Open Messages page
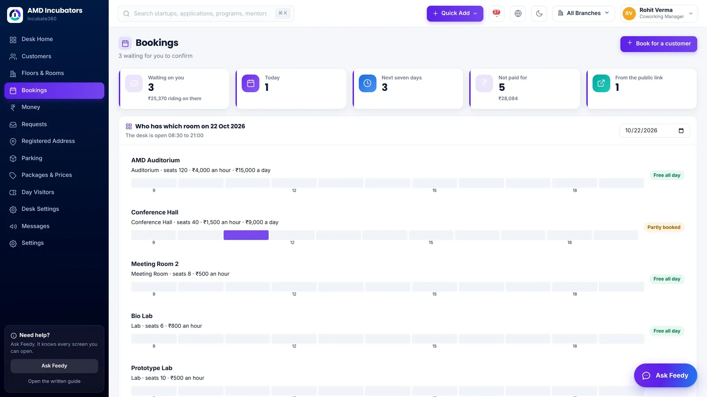 (x=54, y=226)
